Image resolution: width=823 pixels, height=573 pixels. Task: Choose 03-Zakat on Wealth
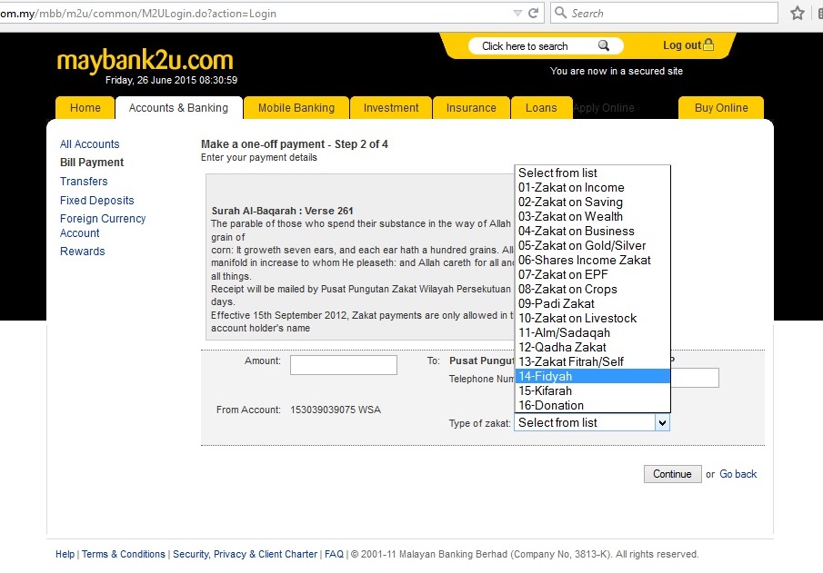click(x=592, y=216)
